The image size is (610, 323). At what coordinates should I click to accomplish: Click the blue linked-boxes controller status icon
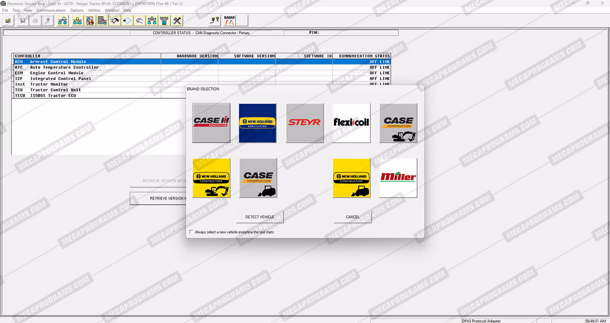coord(63,21)
